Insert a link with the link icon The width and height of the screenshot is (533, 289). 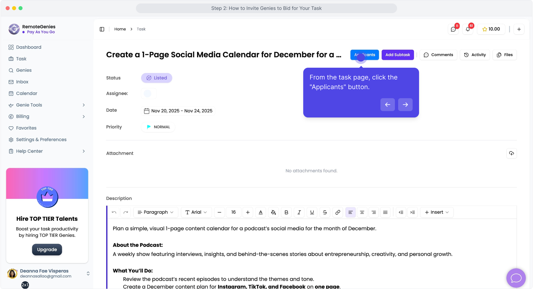point(338,212)
